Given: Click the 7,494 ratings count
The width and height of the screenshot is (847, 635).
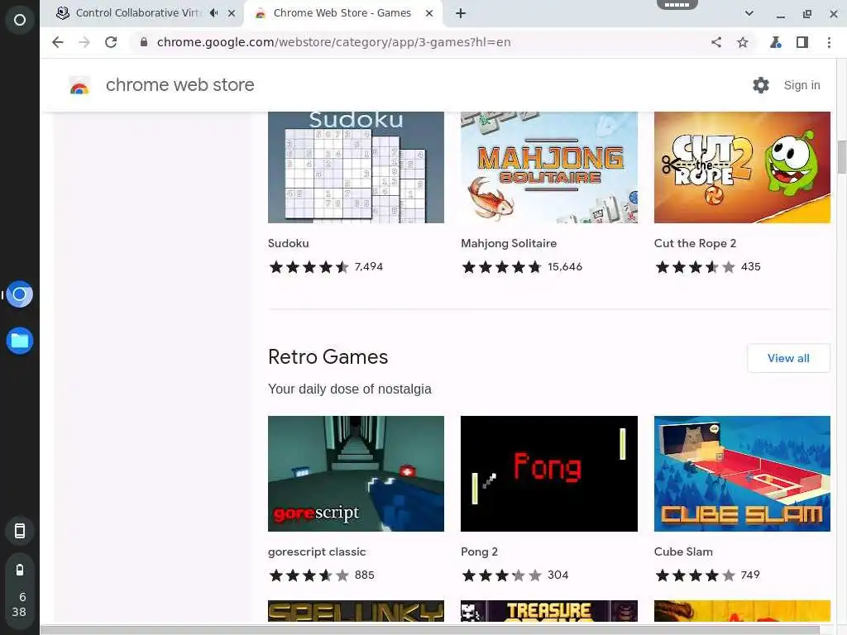Looking at the screenshot, I should click(369, 267).
